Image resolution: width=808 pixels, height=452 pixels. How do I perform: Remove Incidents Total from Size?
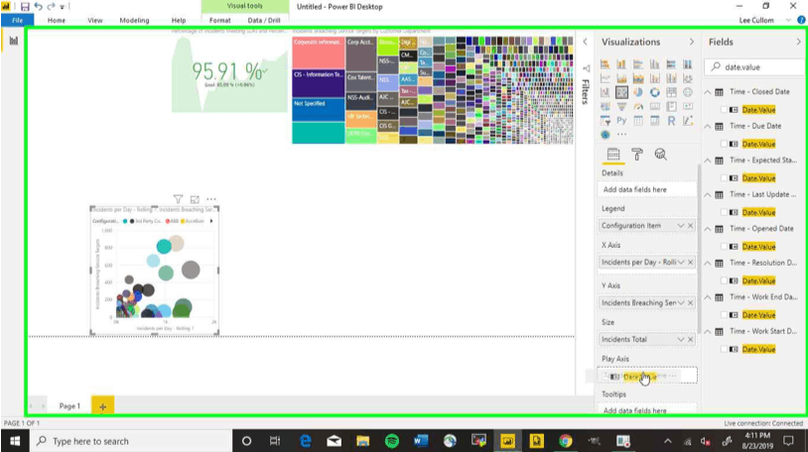tap(691, 339)
